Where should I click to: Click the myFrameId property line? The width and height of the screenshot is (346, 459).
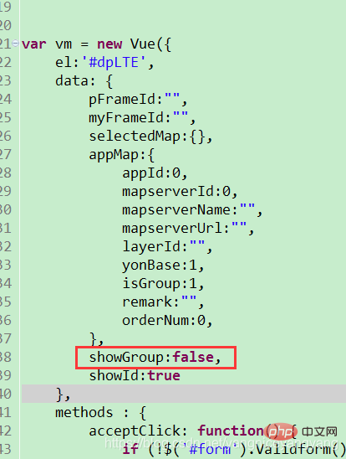click(x=142, y=118)
